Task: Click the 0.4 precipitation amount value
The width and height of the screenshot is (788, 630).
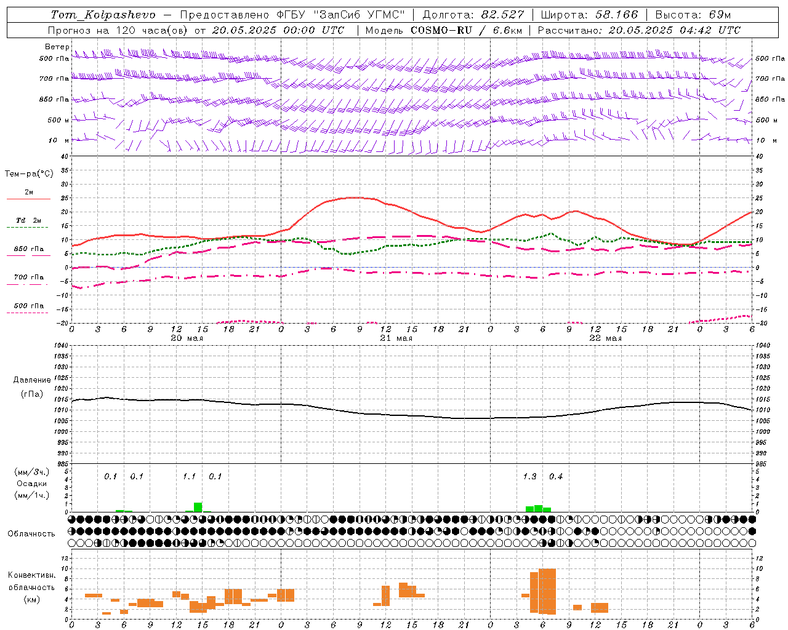Action: pos(556,476)
